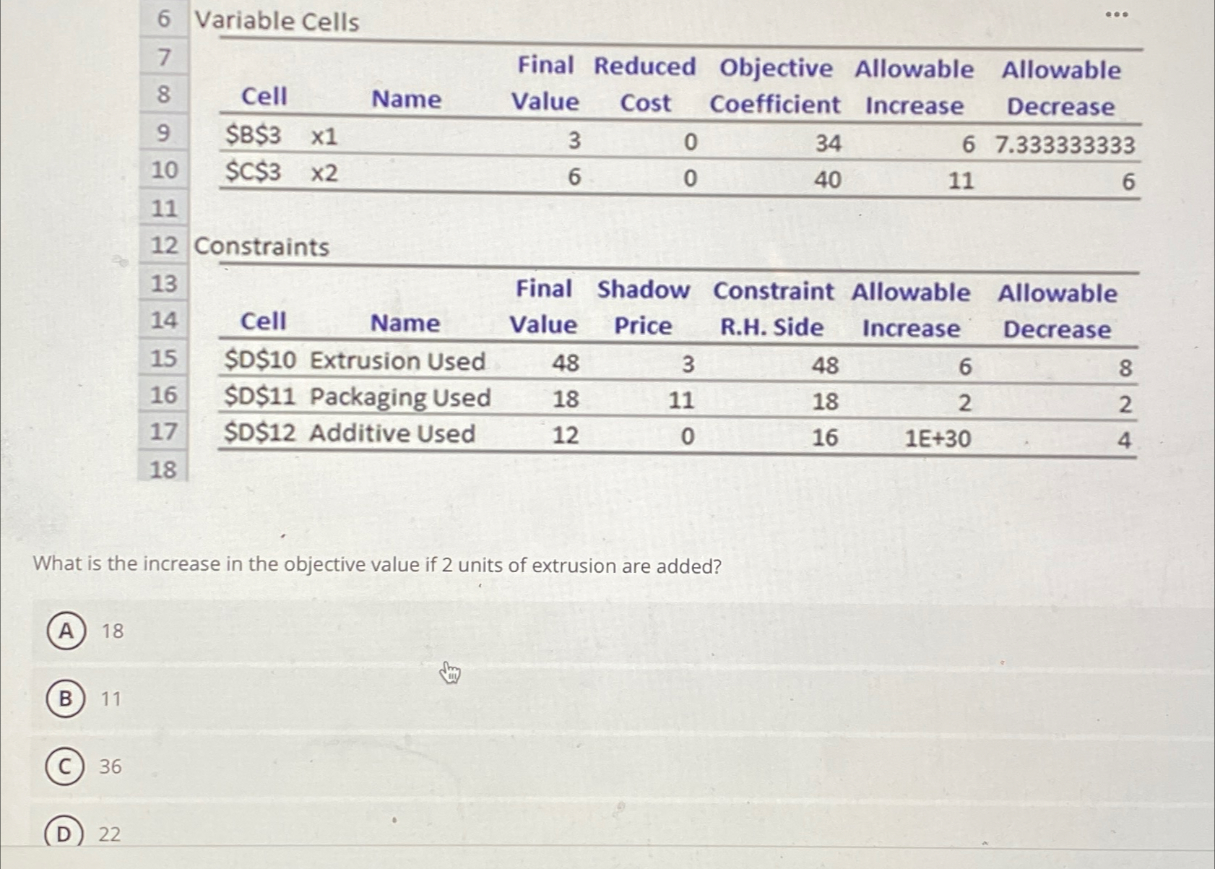Select answer option C with value 36
The width and height of the screenshot is (1215, 869).
pyautogui.click(x=64, y=769)
